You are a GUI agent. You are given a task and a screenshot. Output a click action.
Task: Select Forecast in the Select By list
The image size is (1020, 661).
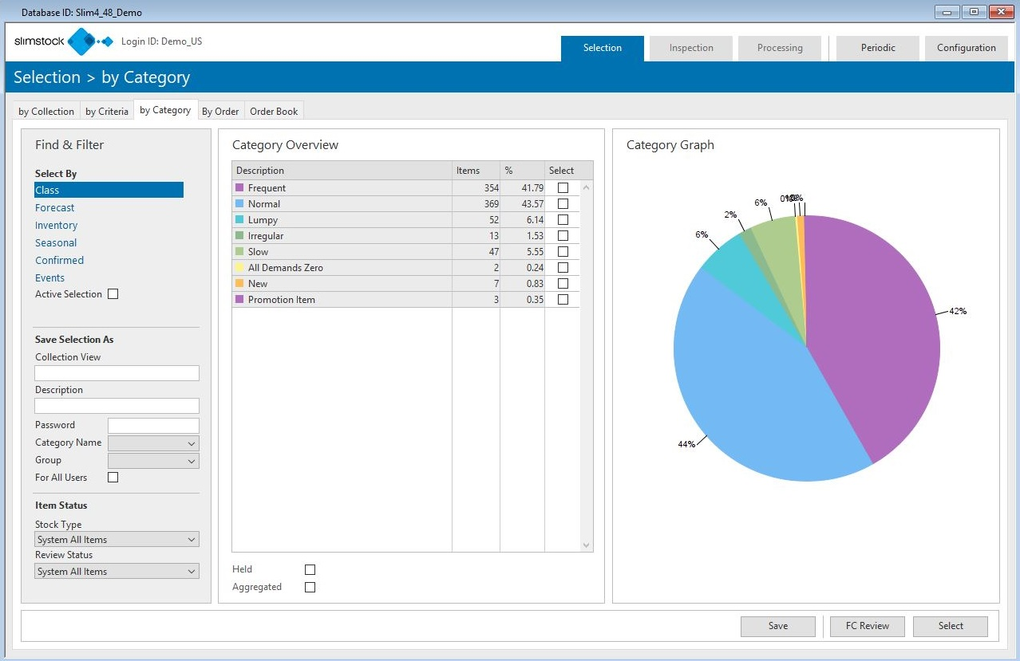click(55, 208)
